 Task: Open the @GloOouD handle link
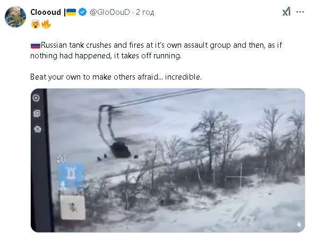click(109, 12)
